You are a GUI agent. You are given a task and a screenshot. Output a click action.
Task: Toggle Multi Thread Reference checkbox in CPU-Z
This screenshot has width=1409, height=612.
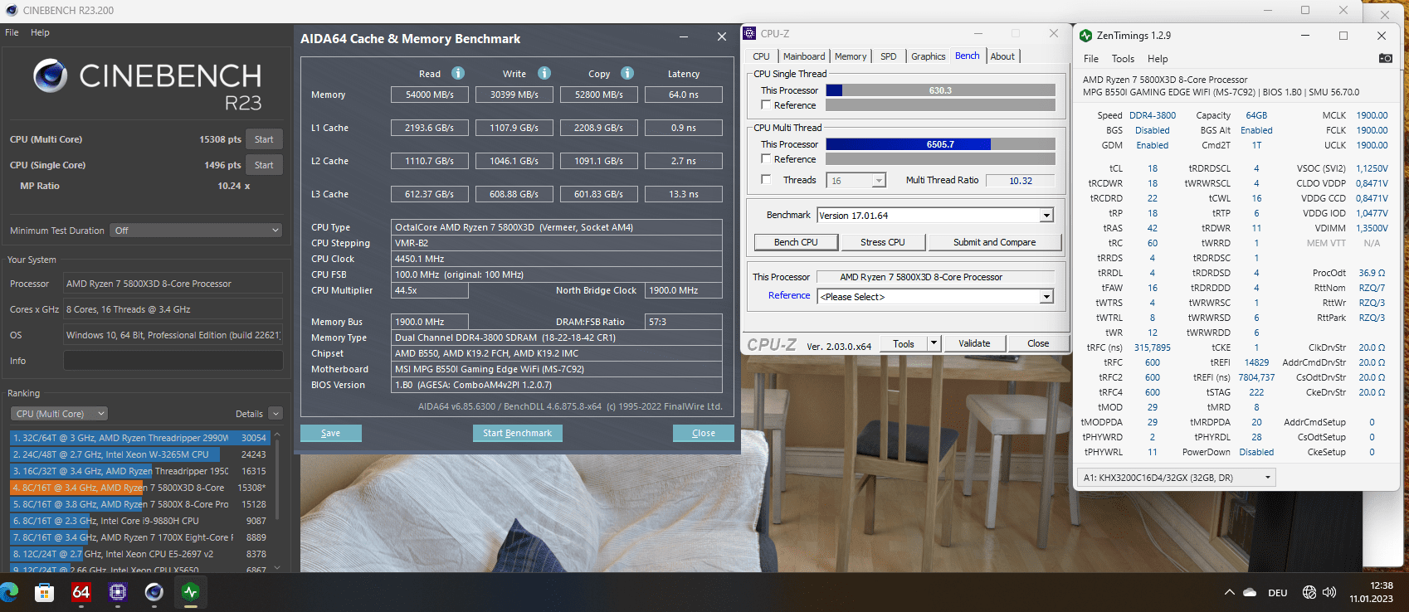click(766, 158)
